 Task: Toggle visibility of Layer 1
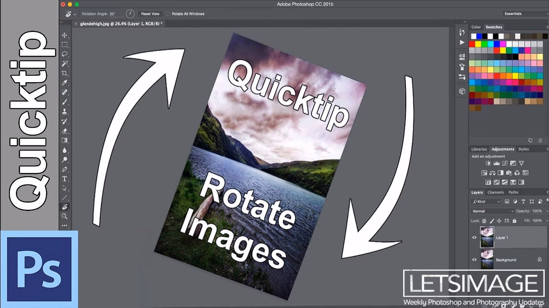click(x=475, y=237)
